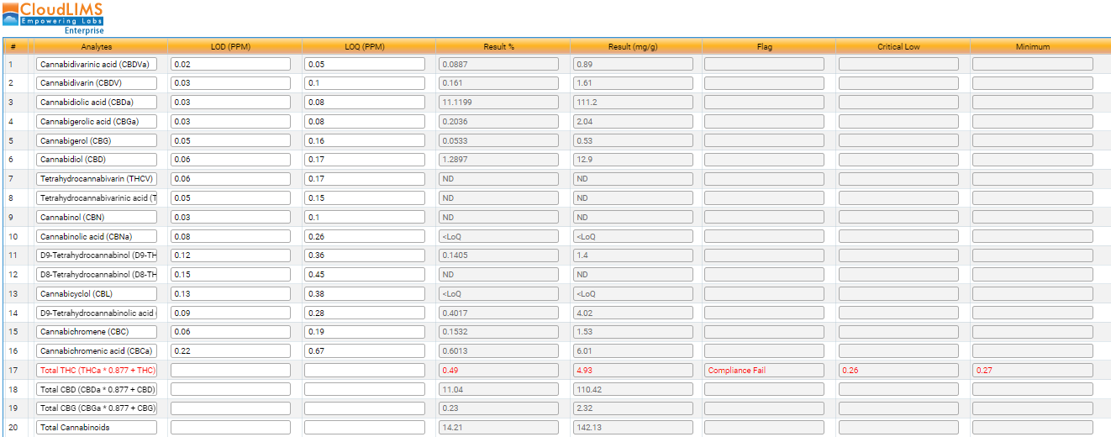
Task: Click Result % value 0.0887
Action: 498,64
